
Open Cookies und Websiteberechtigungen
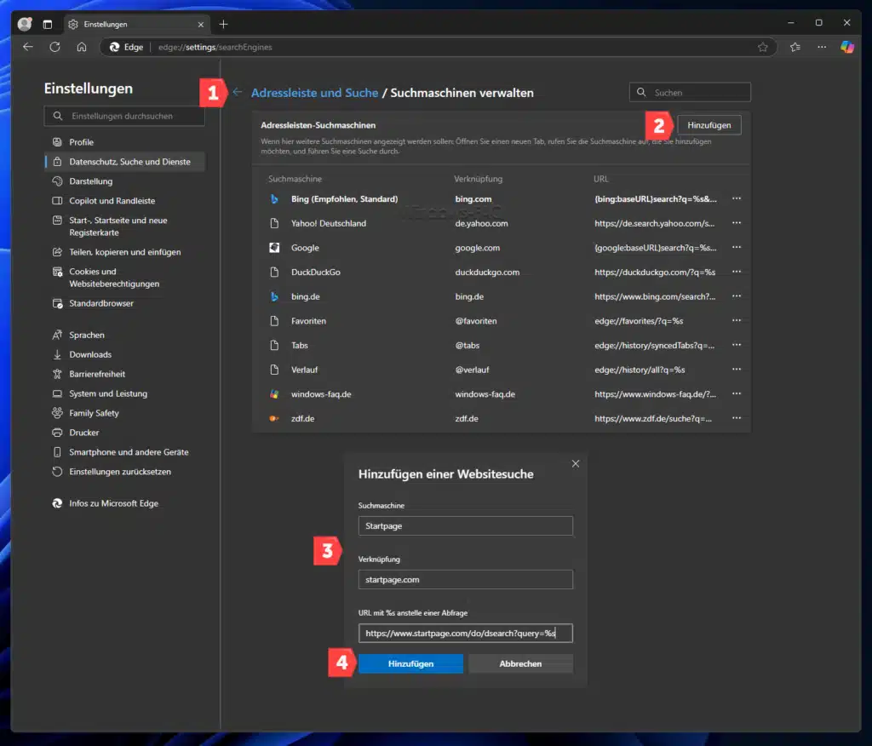[x=124, y=278]
